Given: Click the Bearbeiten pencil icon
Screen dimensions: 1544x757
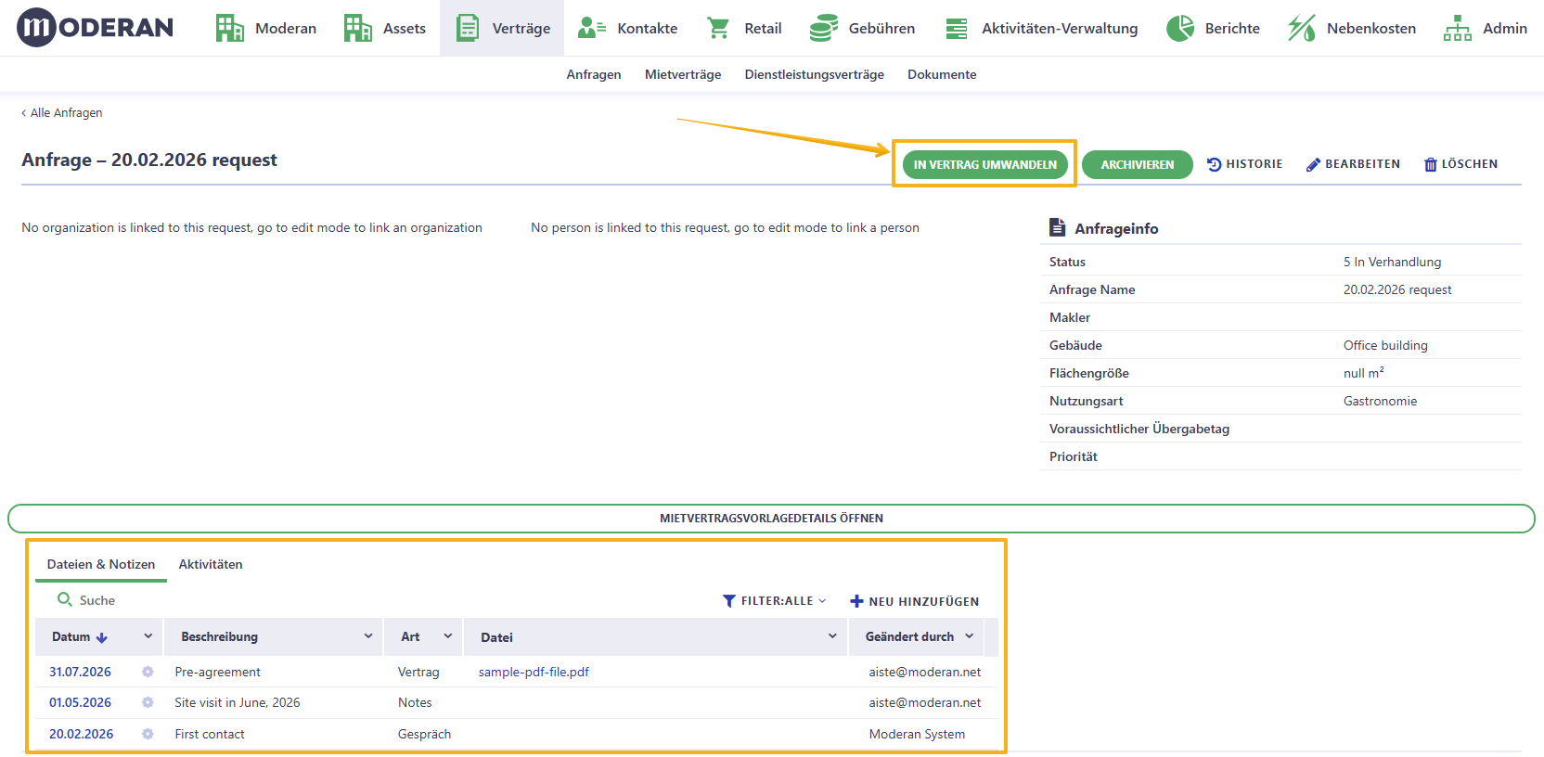Looking at the screenshot, I should [x=1313, y=164].
